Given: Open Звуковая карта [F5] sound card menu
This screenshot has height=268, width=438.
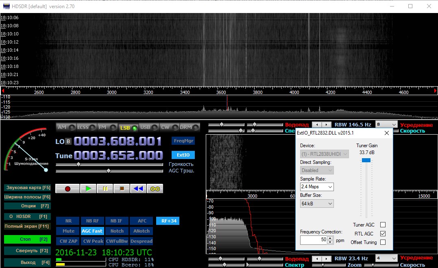Looking at the screenshot, I should (x=27, y=187).
